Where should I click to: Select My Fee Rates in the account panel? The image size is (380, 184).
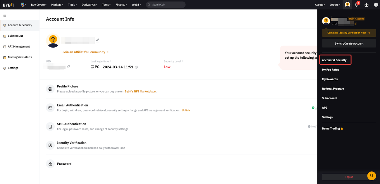[x=330, y=70]
